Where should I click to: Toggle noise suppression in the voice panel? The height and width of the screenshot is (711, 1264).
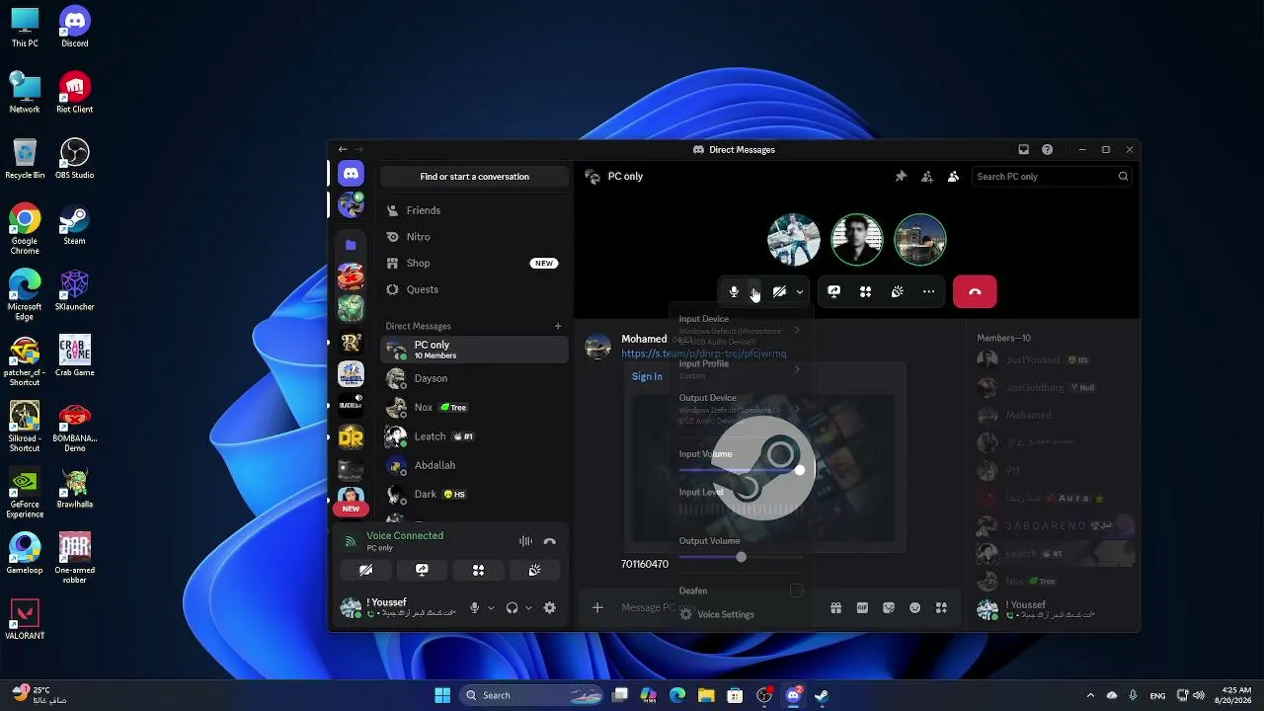click(x=525, y=541)
